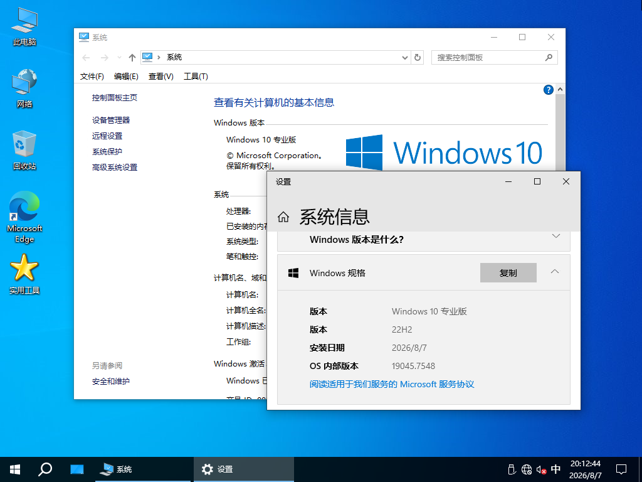Click the 工作组: label
The height and width of the screenshot is (482, 642).
[238, 342]
